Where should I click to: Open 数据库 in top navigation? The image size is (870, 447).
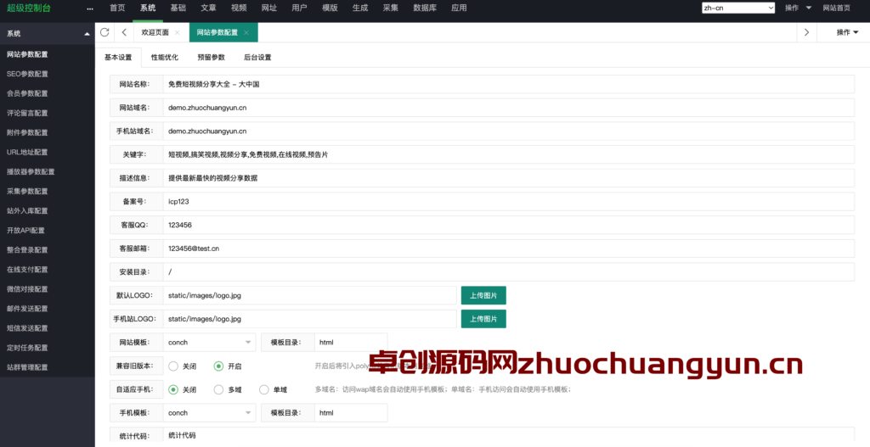click(425, 8)
